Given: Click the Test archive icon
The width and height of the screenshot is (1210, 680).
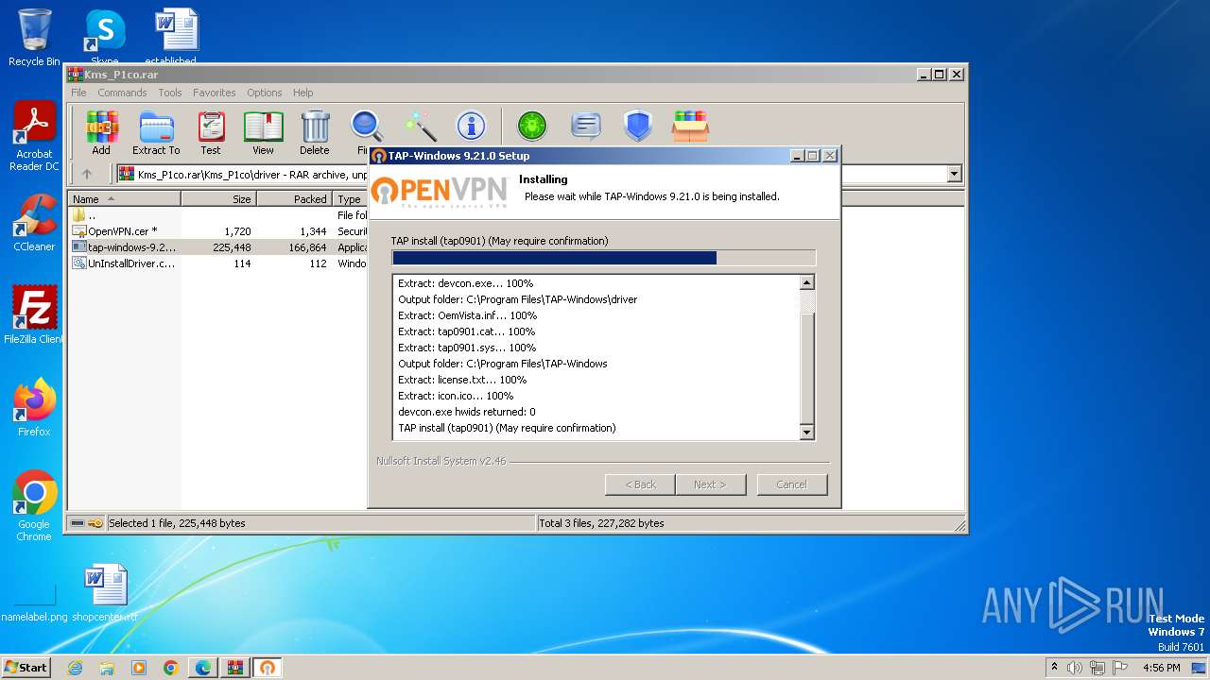Looking at the screenshot, I should (211, 132).
